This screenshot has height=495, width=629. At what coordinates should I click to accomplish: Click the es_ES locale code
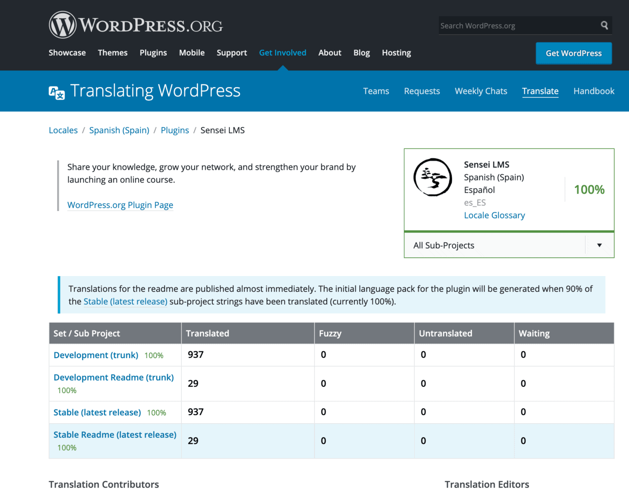pyautogui.click(x=475, y=203)
